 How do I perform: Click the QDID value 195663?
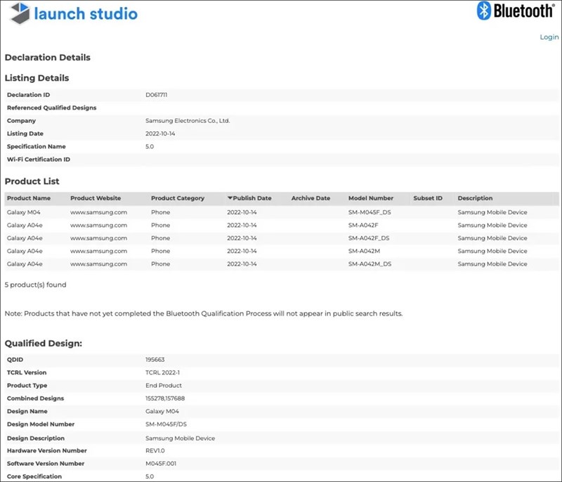pyautogui.click(x=155, y=360)
